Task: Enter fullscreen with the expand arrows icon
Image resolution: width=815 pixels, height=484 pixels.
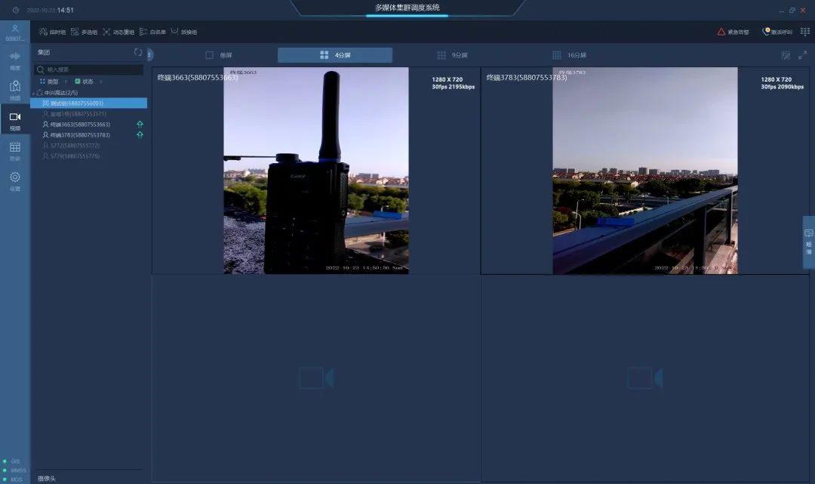Action: (x=802, y=55)
